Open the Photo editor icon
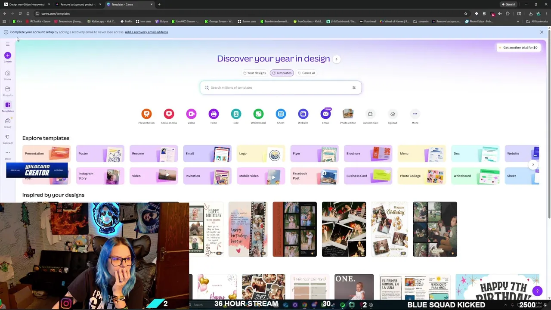Image resolution: width=551 pixels, height=310 pixels. point(348,114)
